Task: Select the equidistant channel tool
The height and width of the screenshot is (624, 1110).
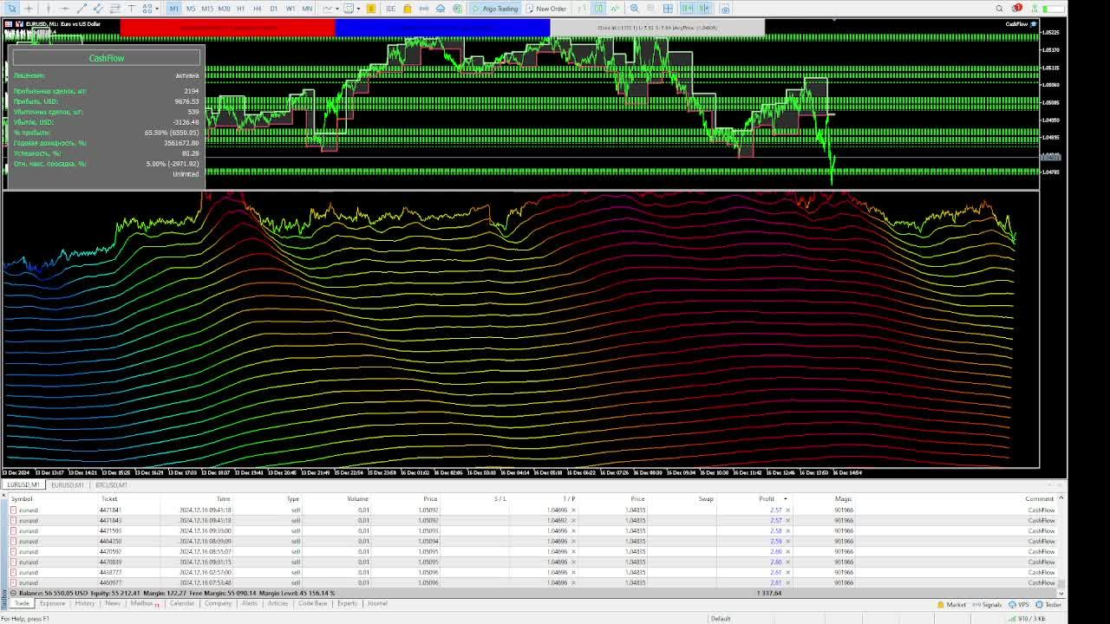Action: click(98, 9)
